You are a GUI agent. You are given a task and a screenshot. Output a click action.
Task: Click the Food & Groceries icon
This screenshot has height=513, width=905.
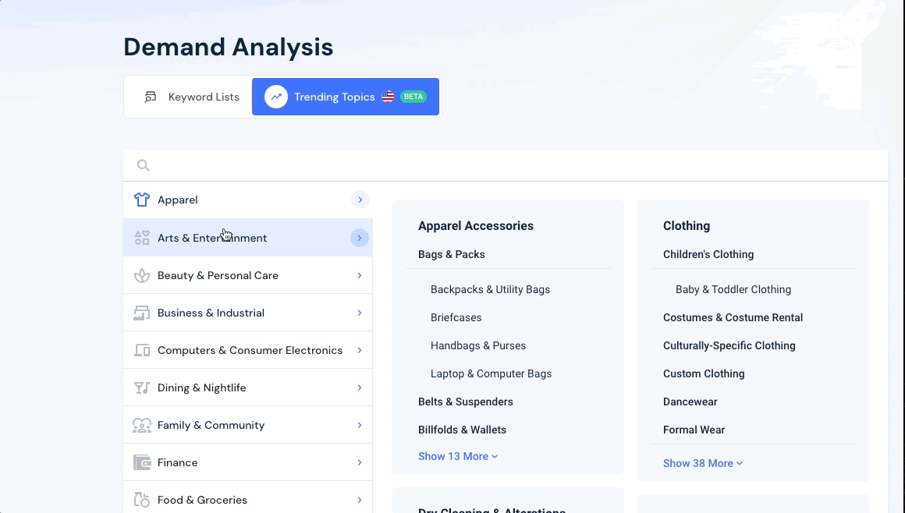click(141, 500)
